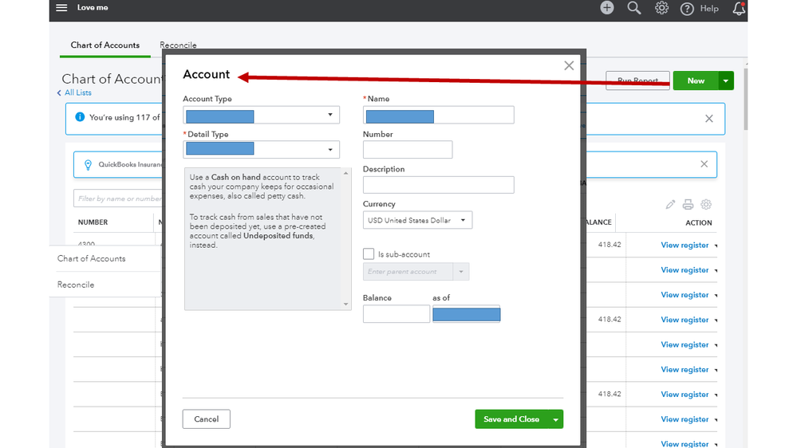Click the ACTION column header
797x448 pixels.
click(x=698, y=223)
